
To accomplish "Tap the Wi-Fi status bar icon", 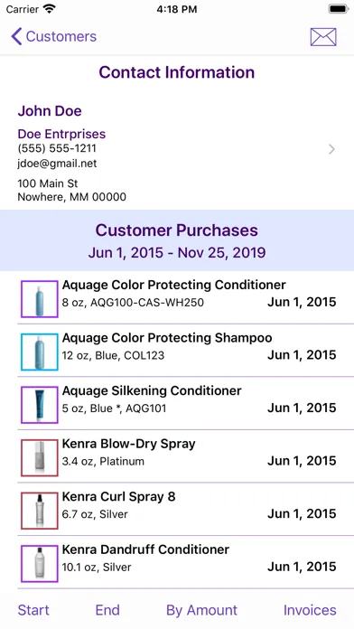I will [50, 9].
